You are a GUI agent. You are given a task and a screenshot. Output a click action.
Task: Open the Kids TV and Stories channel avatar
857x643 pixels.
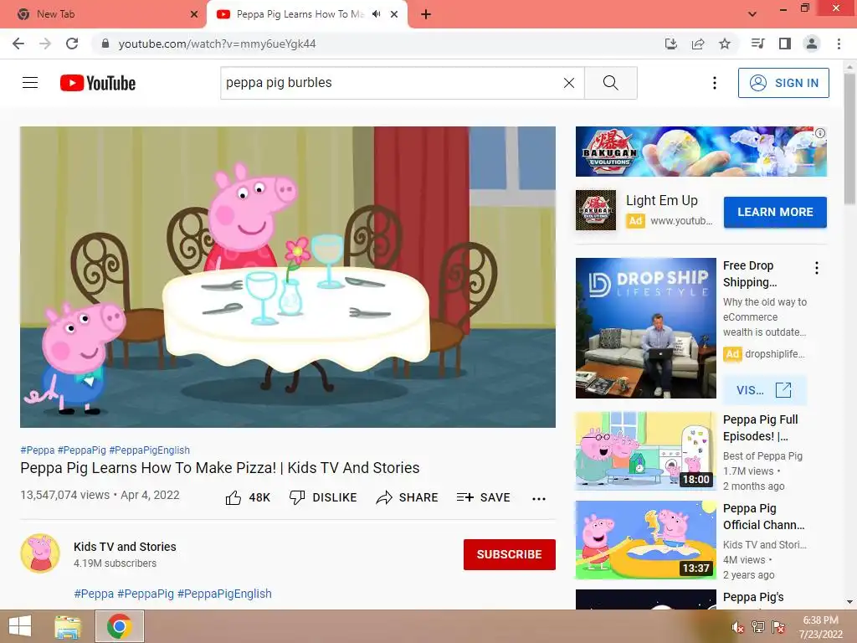tap(40, 553)
